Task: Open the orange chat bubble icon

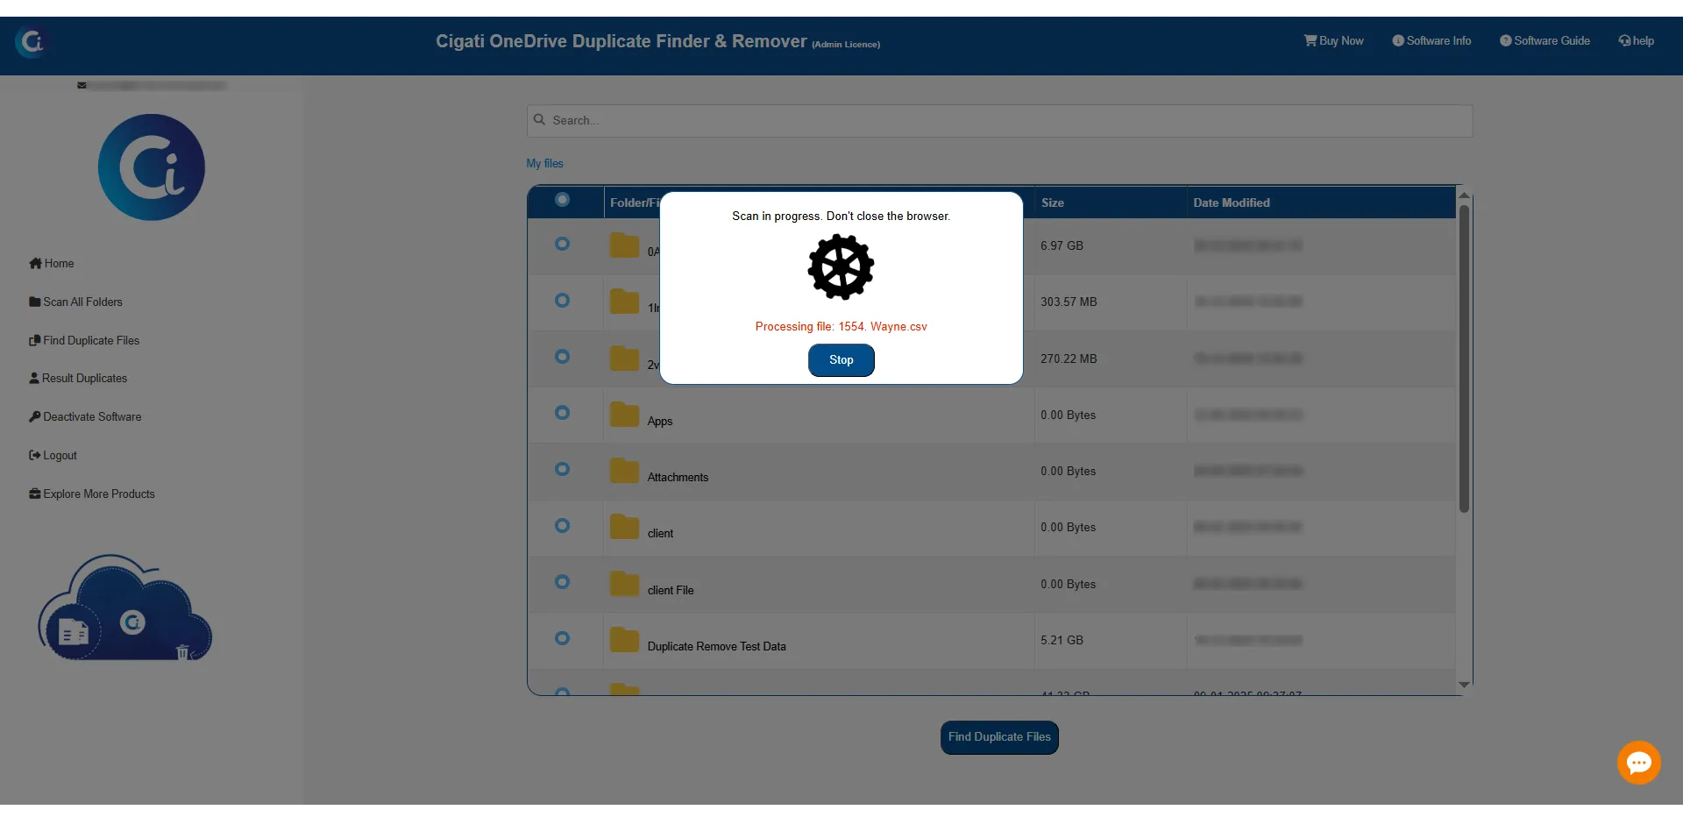Action: pyautogui.click(x=1639, y=763)
